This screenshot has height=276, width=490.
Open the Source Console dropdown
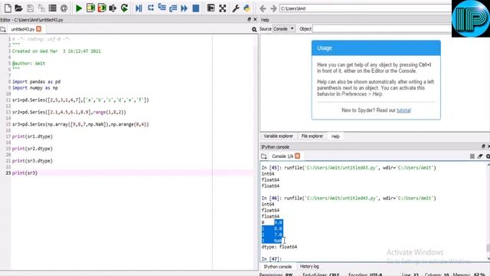[x=284, y=29]
